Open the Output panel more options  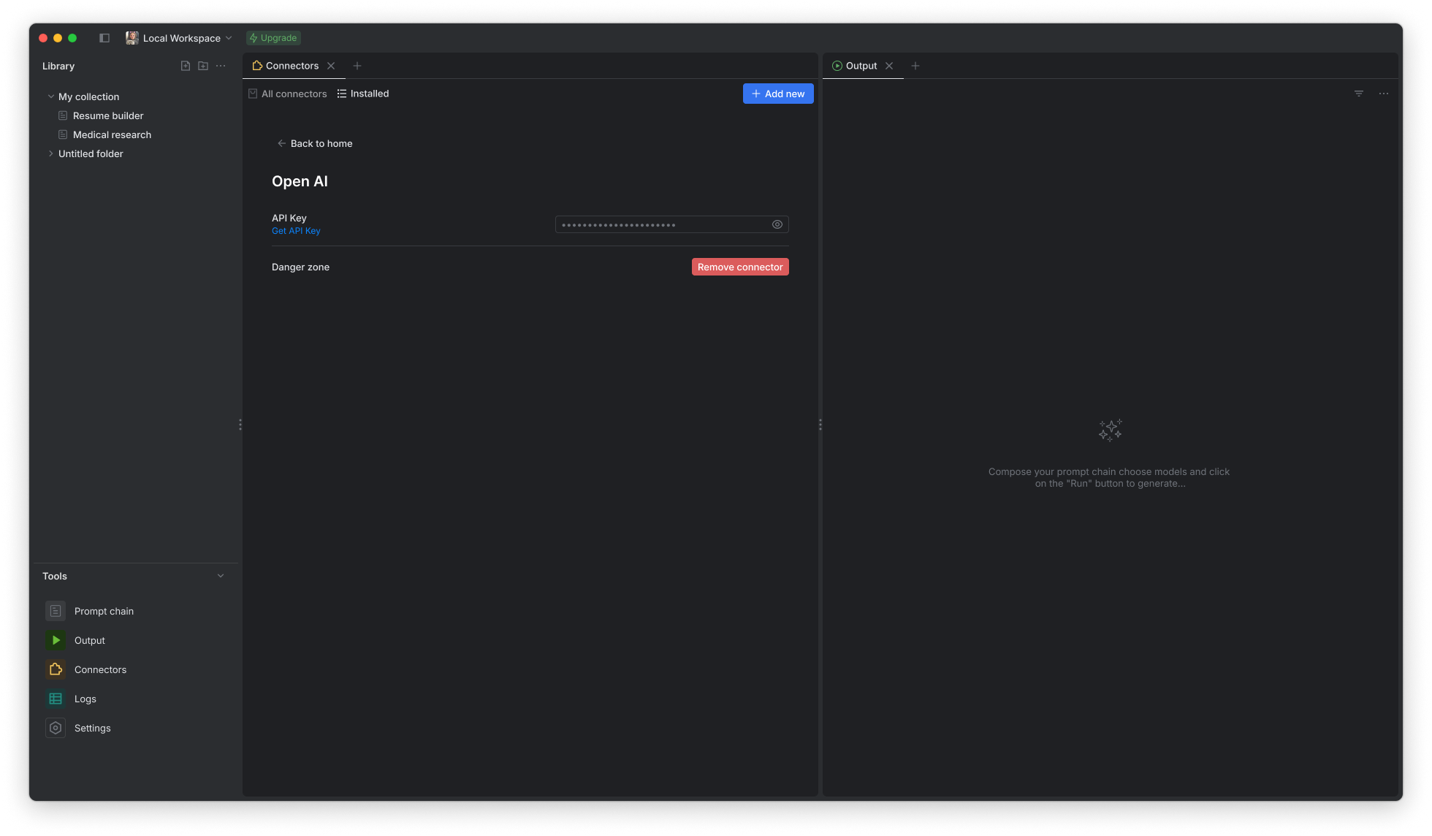pyautogui.click(x=1384, y=94)
